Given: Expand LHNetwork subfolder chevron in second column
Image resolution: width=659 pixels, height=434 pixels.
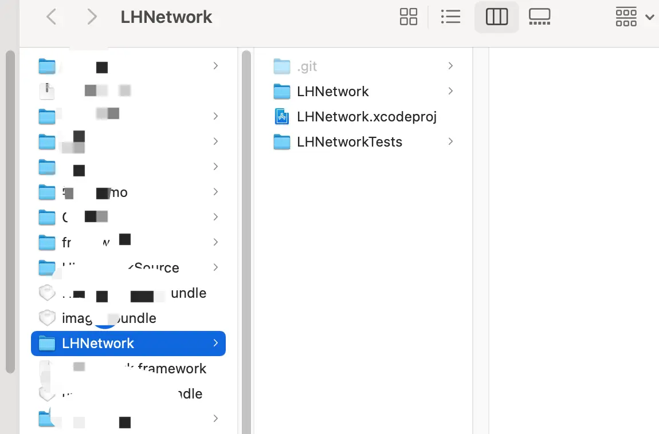Looking at the screenshot, I should [x=450, y=92].
